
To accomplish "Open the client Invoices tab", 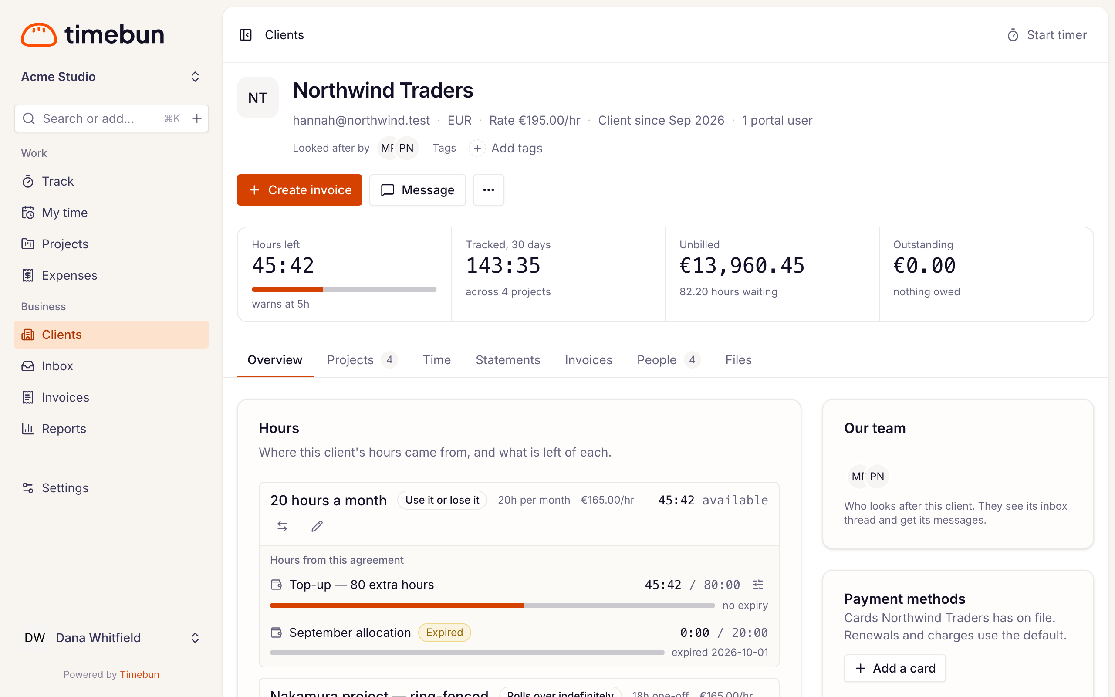I will (588, 360).
